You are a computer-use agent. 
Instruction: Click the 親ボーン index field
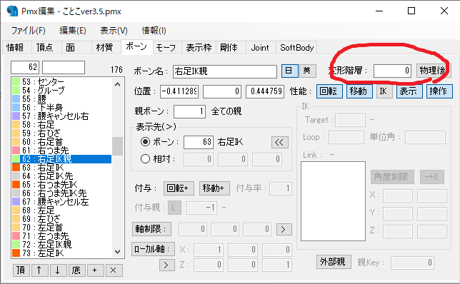pyautogui.click(x=189, y=111)
